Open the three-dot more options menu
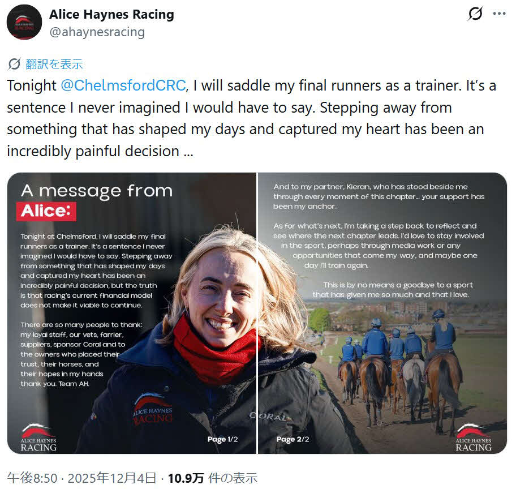516x489 pixels. [499, 14]
